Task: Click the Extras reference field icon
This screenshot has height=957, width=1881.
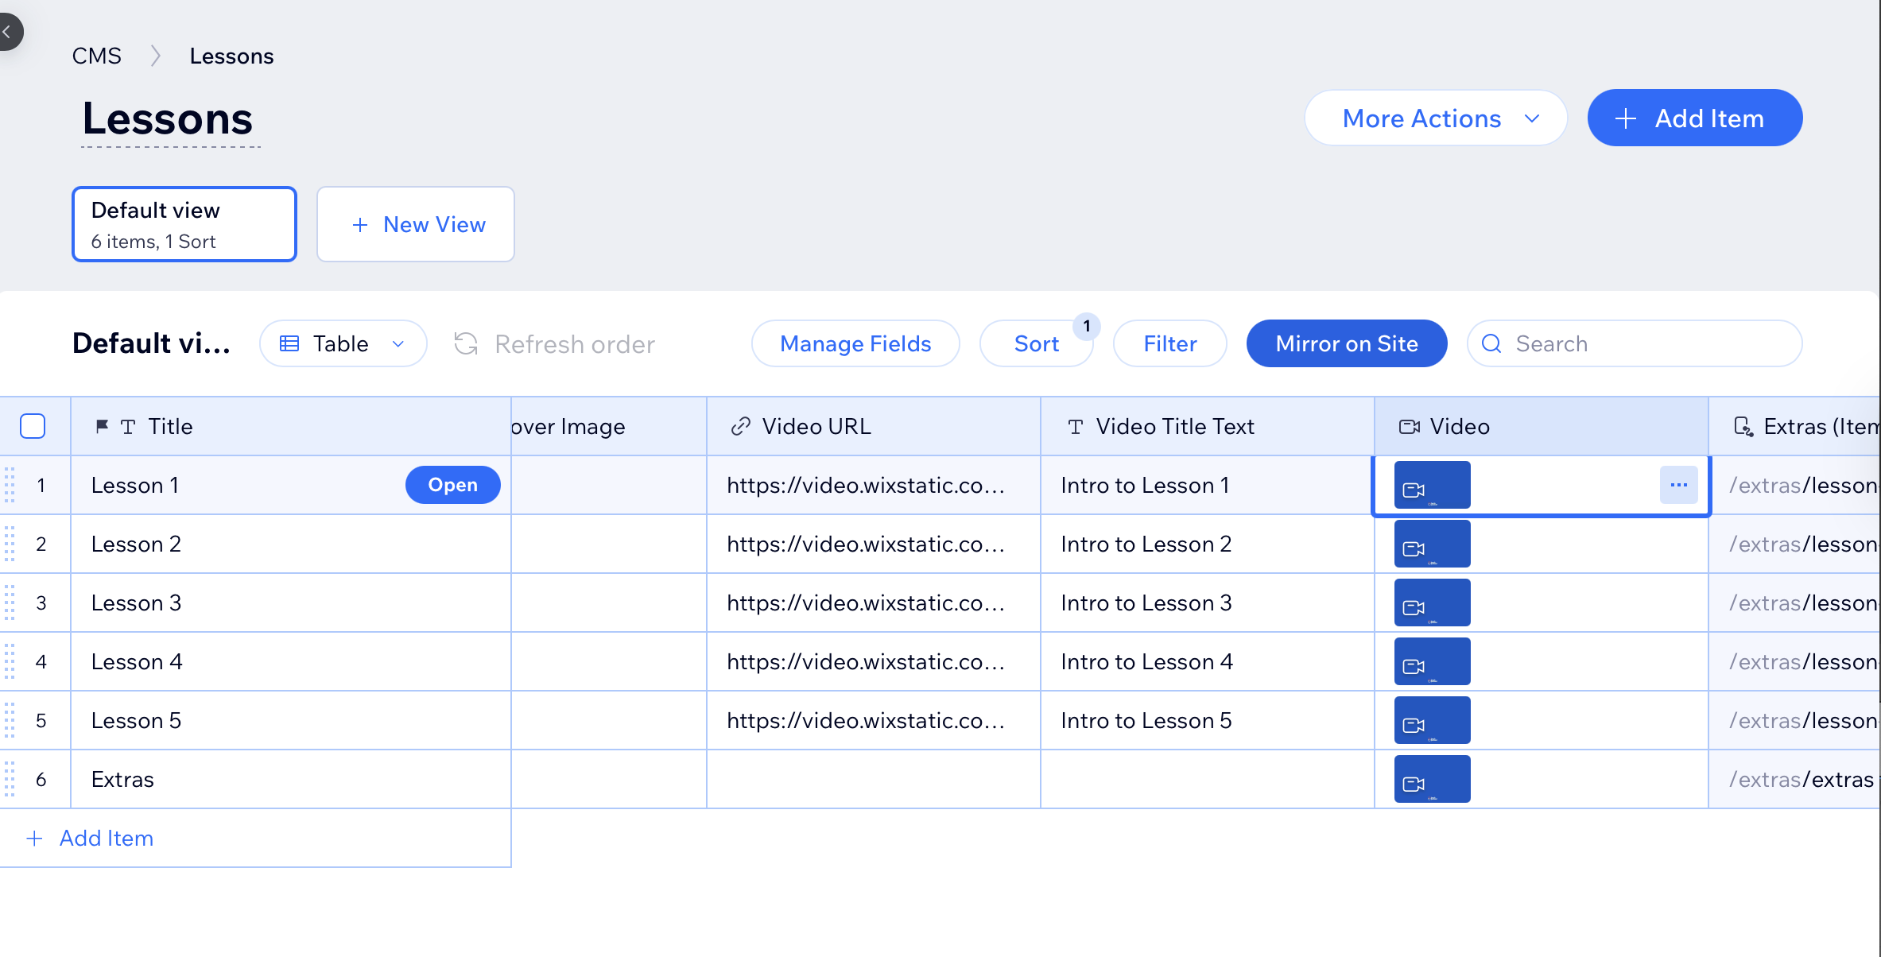Action: click(x=1743, y=427)
